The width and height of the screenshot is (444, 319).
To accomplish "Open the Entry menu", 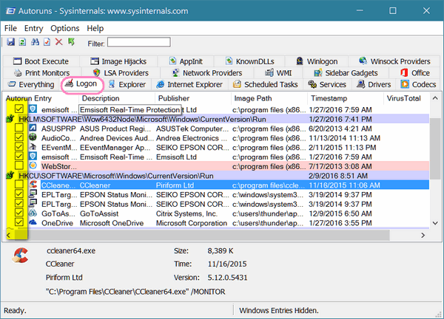I will 34,28.
